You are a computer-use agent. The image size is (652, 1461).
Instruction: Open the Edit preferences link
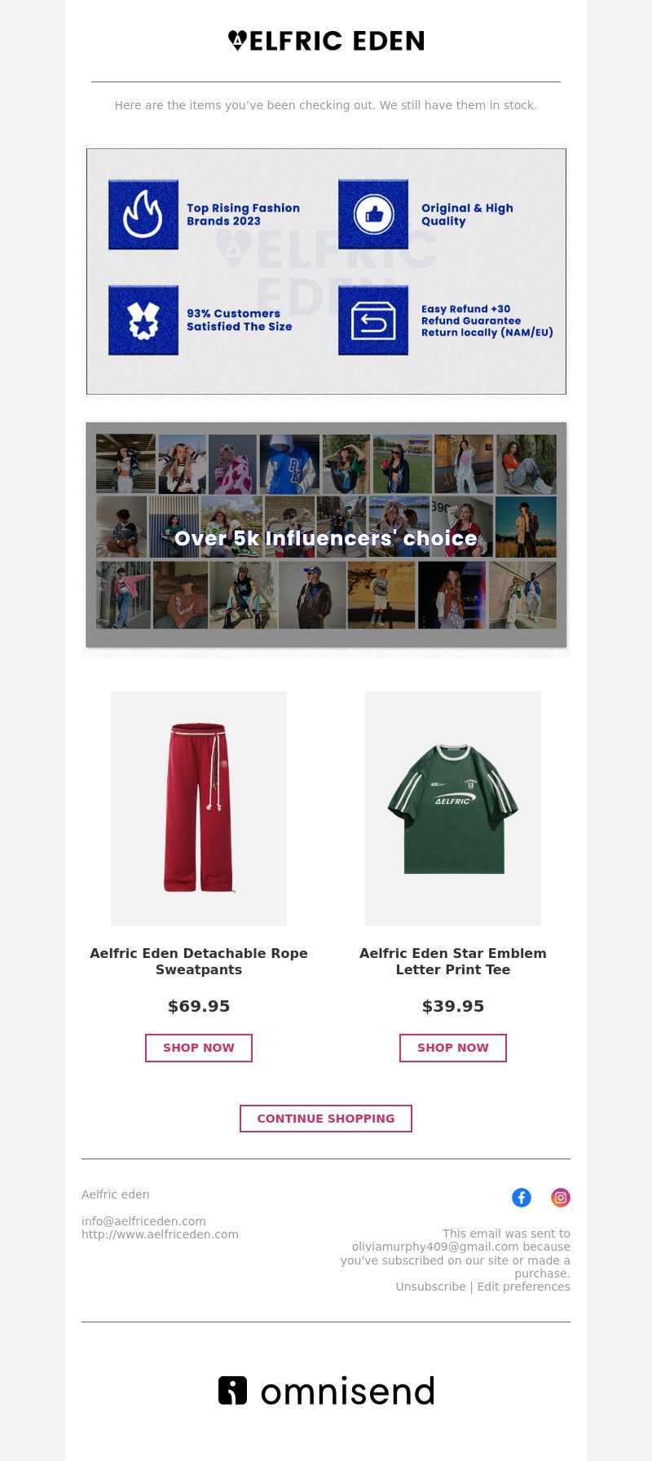pos(524,1287)
